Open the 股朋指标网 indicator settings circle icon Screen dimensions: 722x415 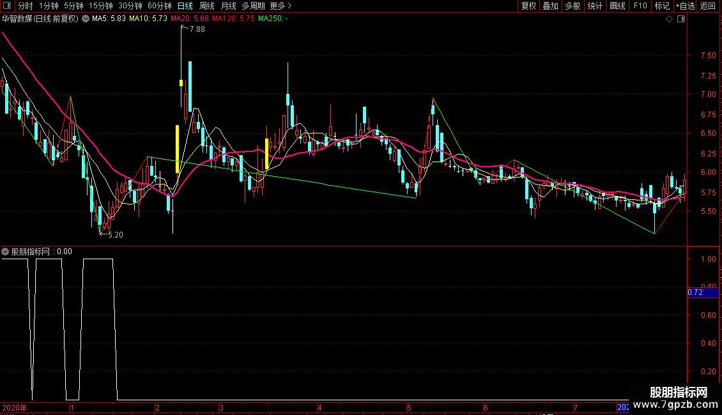pyautogui.click(x=5, y=252)
